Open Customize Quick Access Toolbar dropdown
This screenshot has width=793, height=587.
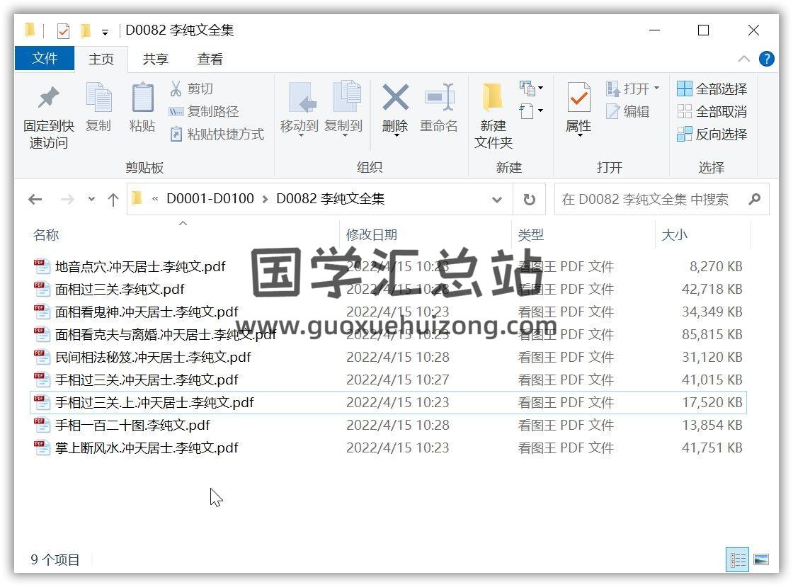[105, 32]
